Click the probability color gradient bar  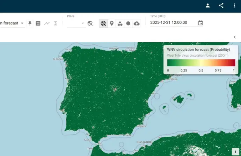point(201,63)
